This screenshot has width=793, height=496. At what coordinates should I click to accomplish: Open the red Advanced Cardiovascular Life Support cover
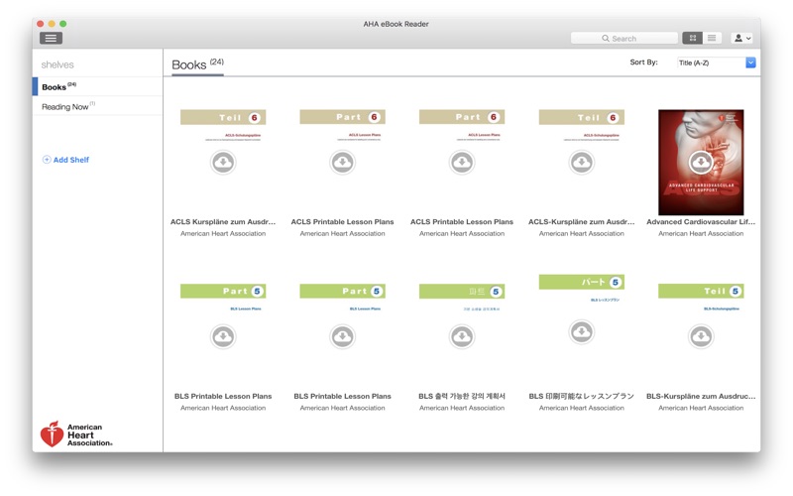701,163
